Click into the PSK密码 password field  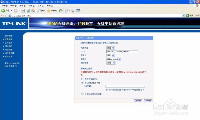tap(125, 86)
